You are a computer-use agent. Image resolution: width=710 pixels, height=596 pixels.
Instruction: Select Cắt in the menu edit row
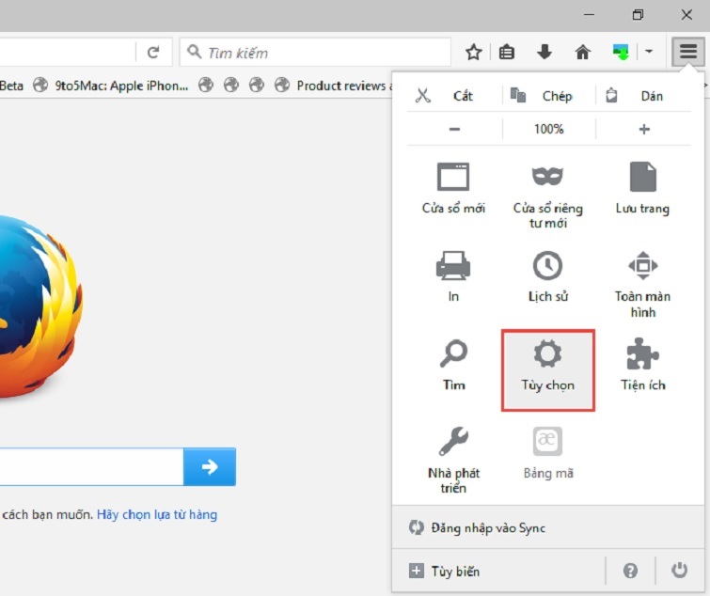(x=447, y=96)
